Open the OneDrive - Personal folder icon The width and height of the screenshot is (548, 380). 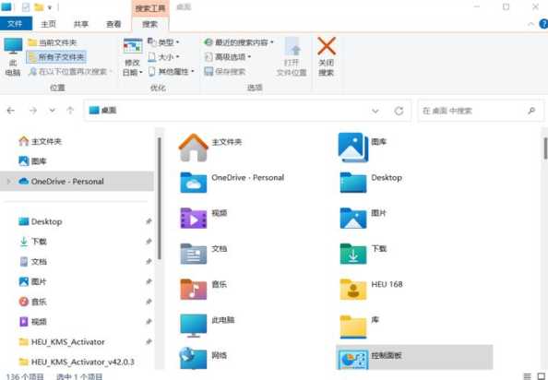pos(193,183)
